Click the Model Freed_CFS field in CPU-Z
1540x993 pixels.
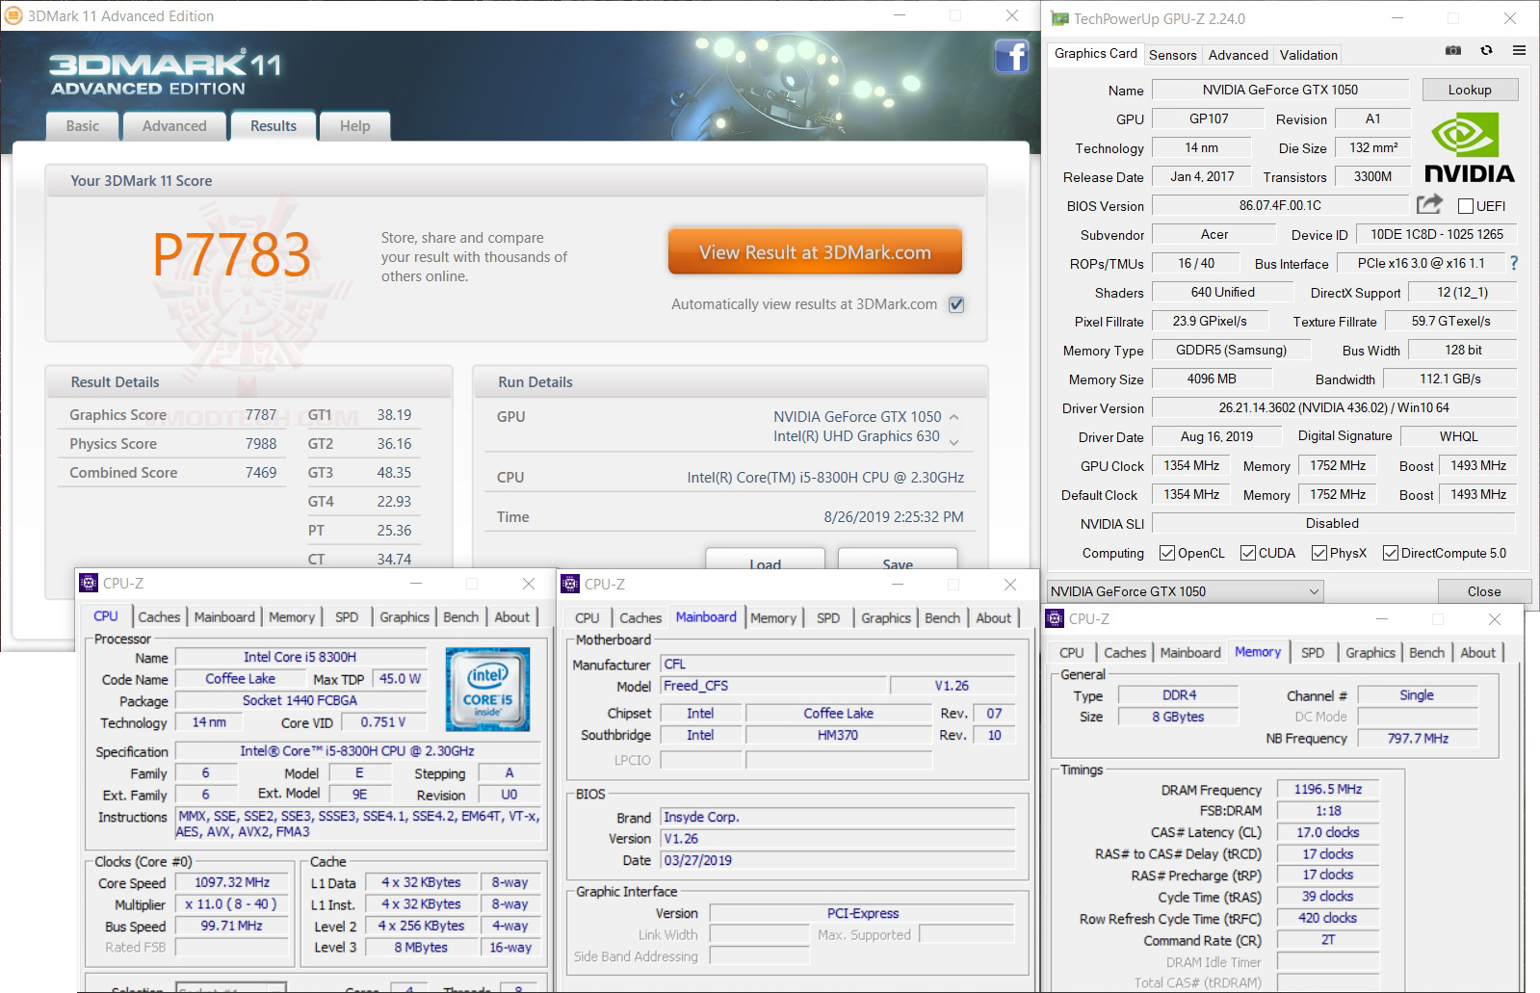coord(772,686)
